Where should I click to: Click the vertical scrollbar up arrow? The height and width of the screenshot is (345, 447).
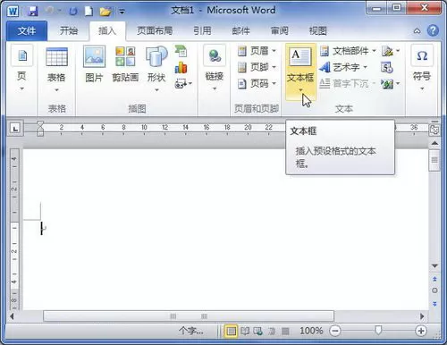click(x=434, y=143)
